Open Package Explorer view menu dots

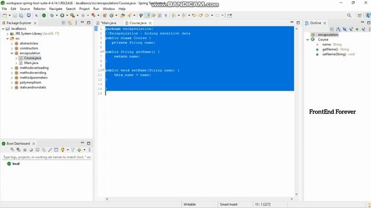(x=76, y=23)
